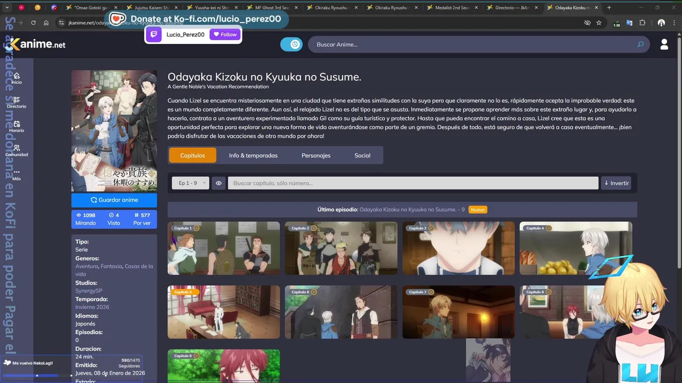Viewport: 682px width, 383px height.
Task: Toggle the dark mode switch
Action: [291, 44]
